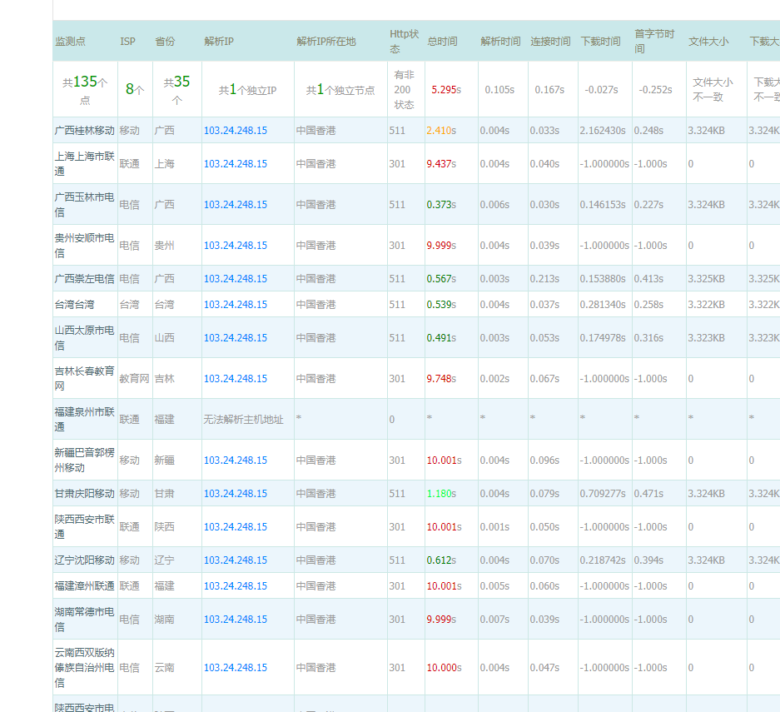Click the 5.295s total time summary
780x712 pixels.
point(444,89)
